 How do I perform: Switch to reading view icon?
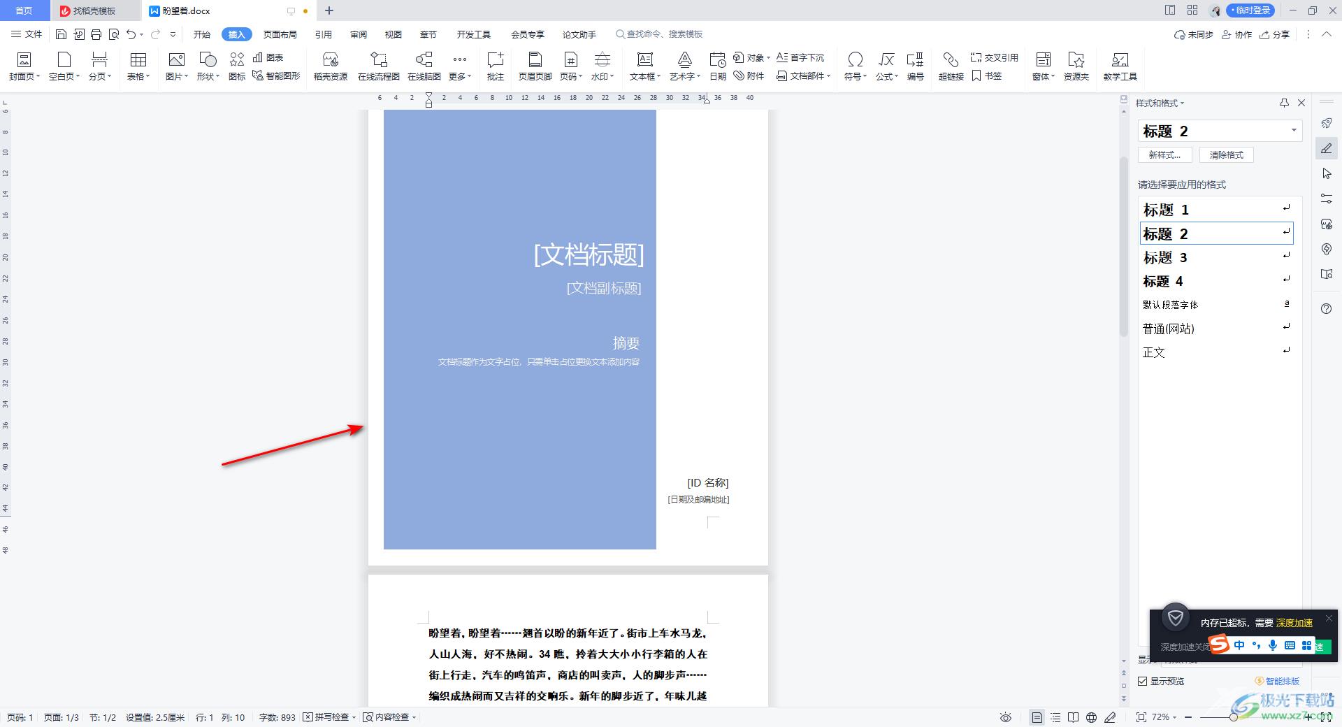click(x=1074, y=717)
